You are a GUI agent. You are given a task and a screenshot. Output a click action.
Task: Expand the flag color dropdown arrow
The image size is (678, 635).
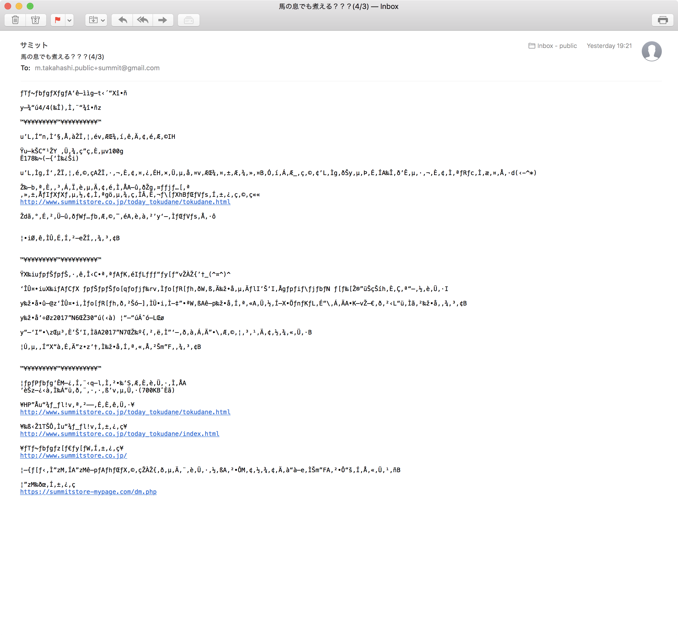coord(69,20)
